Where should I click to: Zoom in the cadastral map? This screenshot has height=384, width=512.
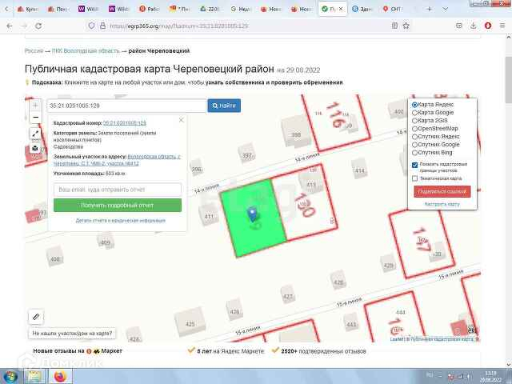pyautogui.click(x=35, y=106)
